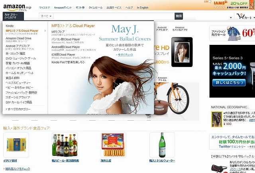Open マイストア in top navigation
Screen dimensions: 255x173
pyautogui.click(x=44, y=8)
